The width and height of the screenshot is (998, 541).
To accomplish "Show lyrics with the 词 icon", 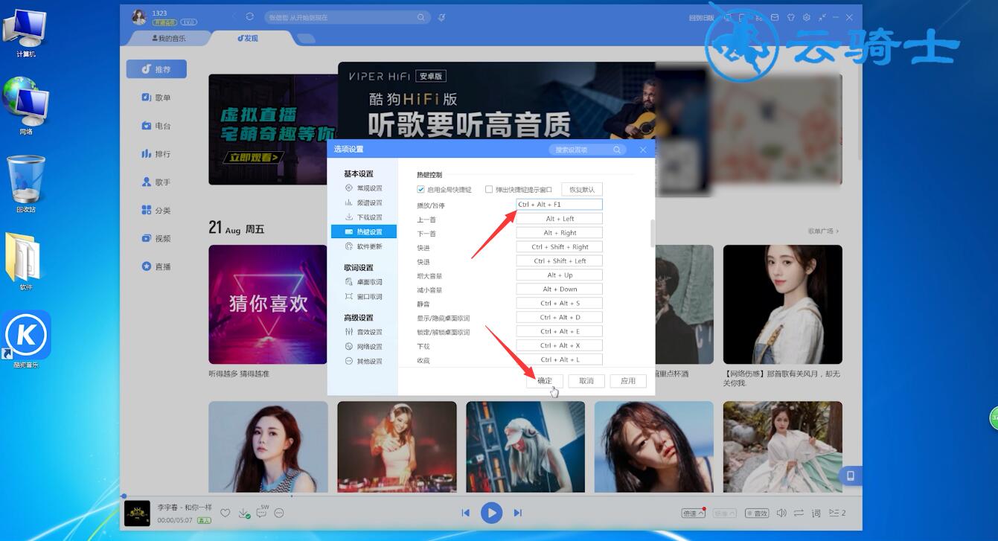I will click(816, 513).
